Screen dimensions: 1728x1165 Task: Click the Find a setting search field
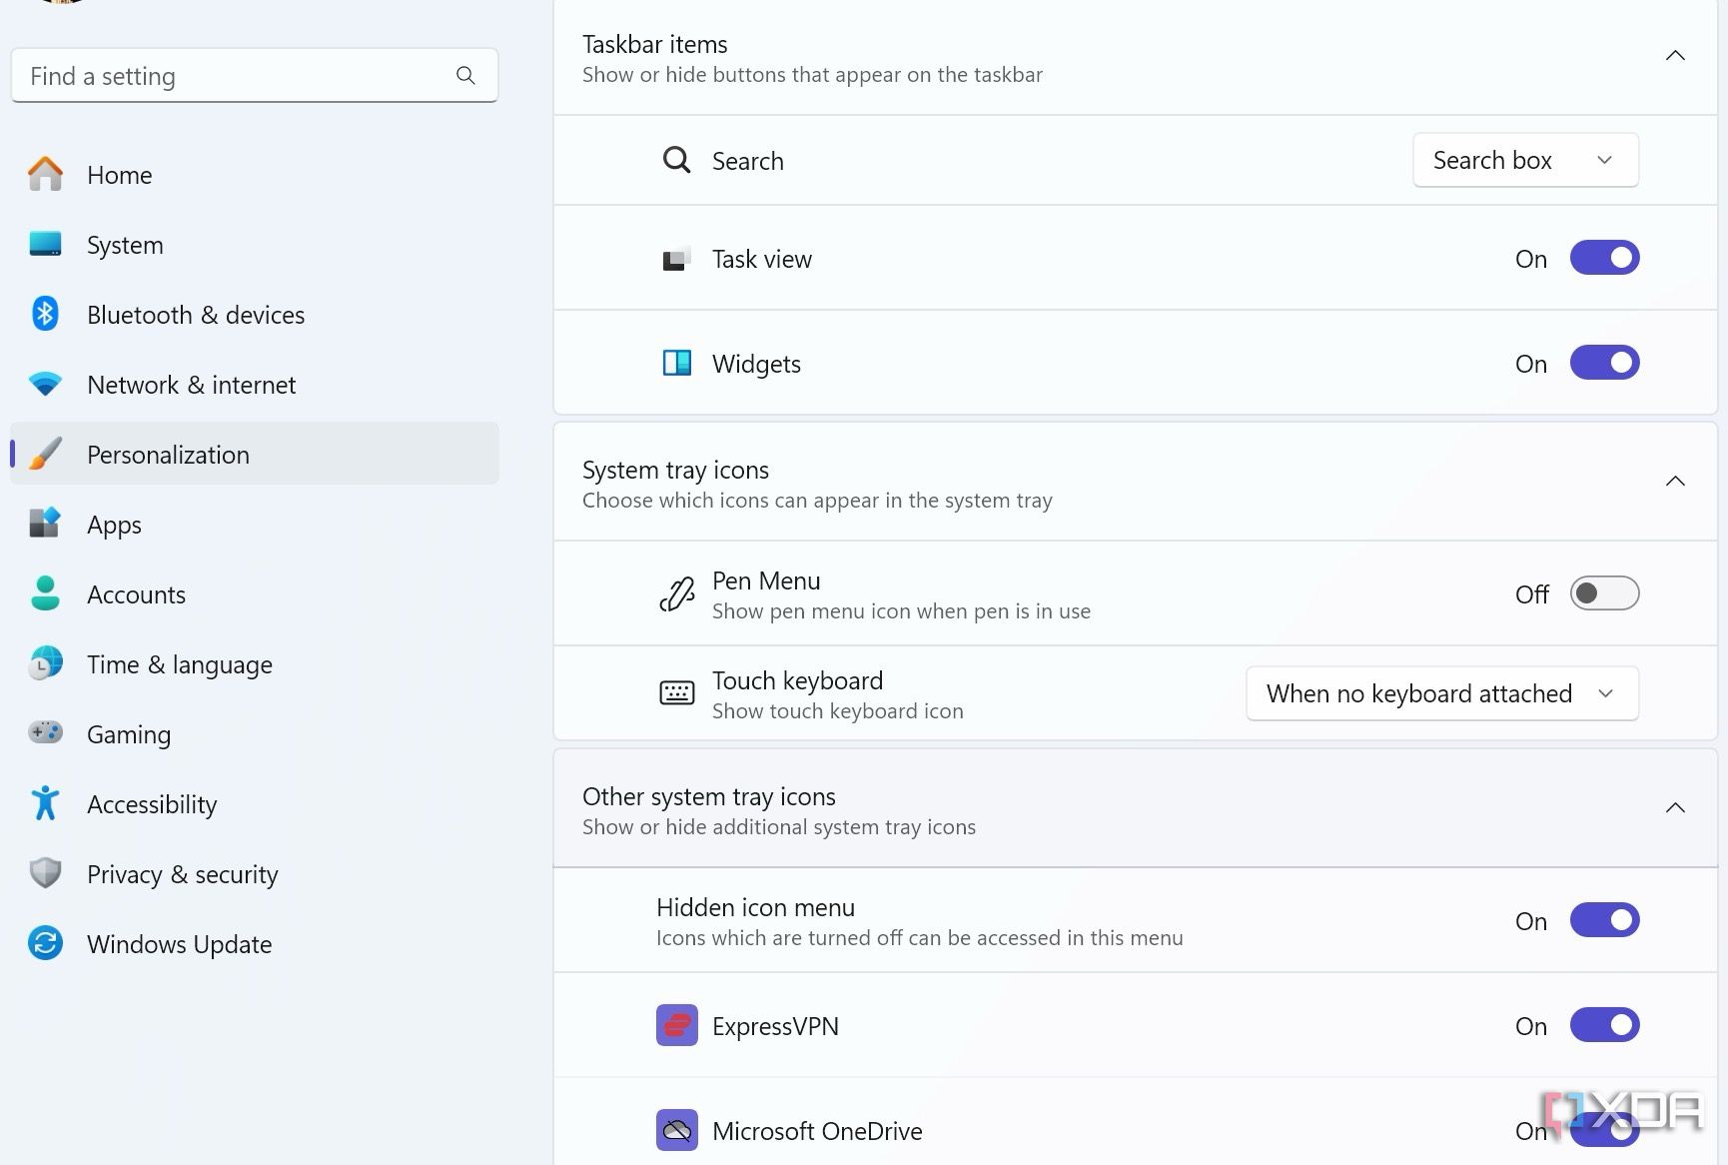coord(254,76)
